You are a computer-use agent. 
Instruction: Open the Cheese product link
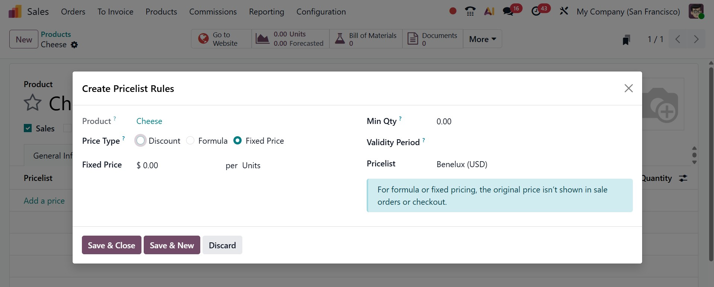pos(149,121)
